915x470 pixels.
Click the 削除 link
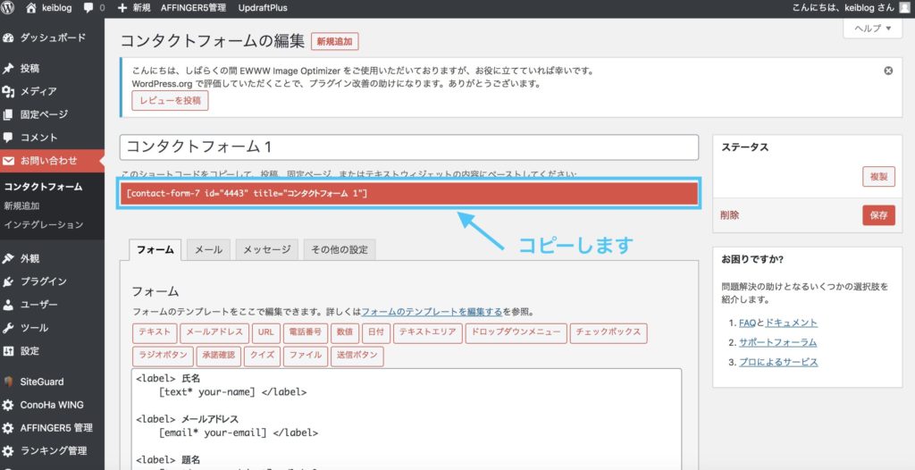click(x=730, y=215)
